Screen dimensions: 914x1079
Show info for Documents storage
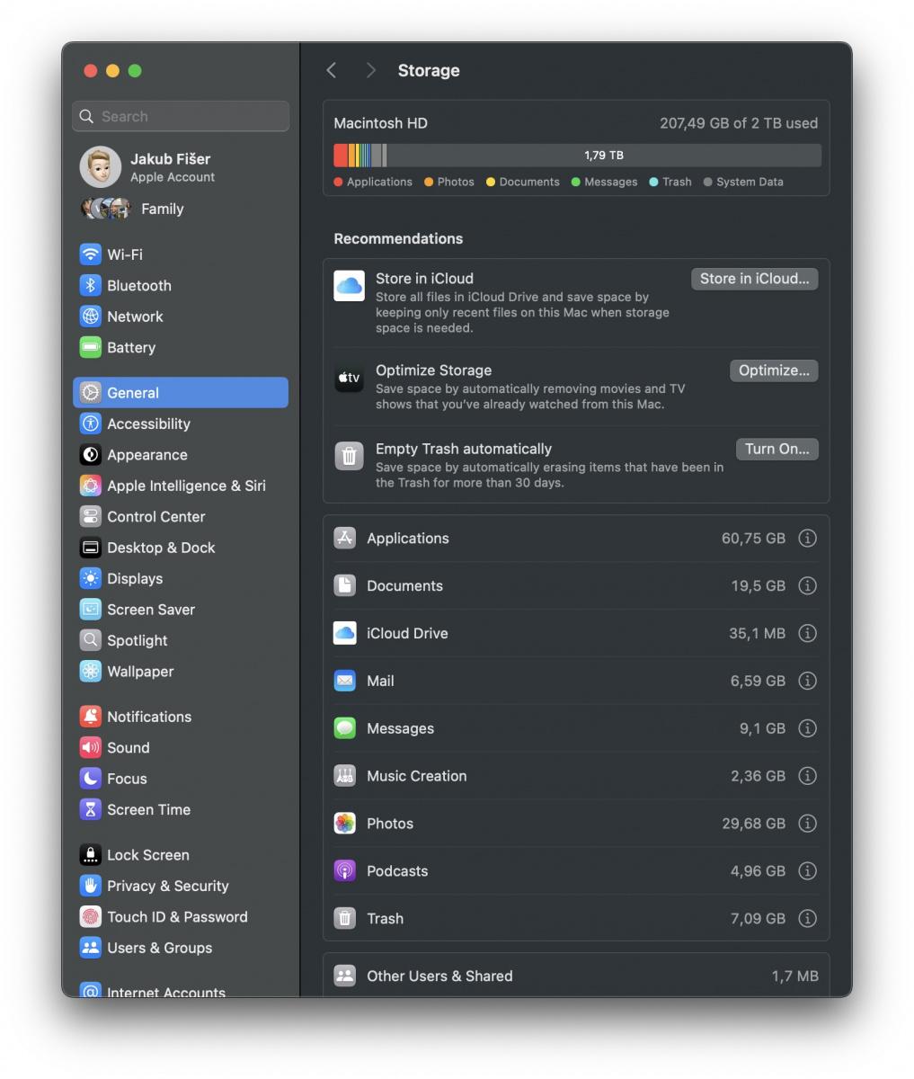808,585
